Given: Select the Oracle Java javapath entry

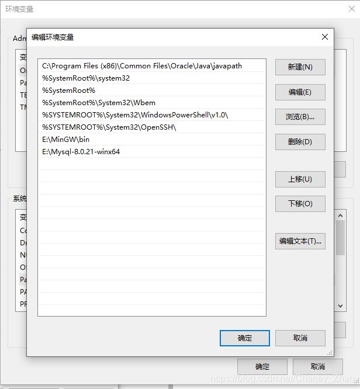Looking at the screenshot, I should coord(152,66).
